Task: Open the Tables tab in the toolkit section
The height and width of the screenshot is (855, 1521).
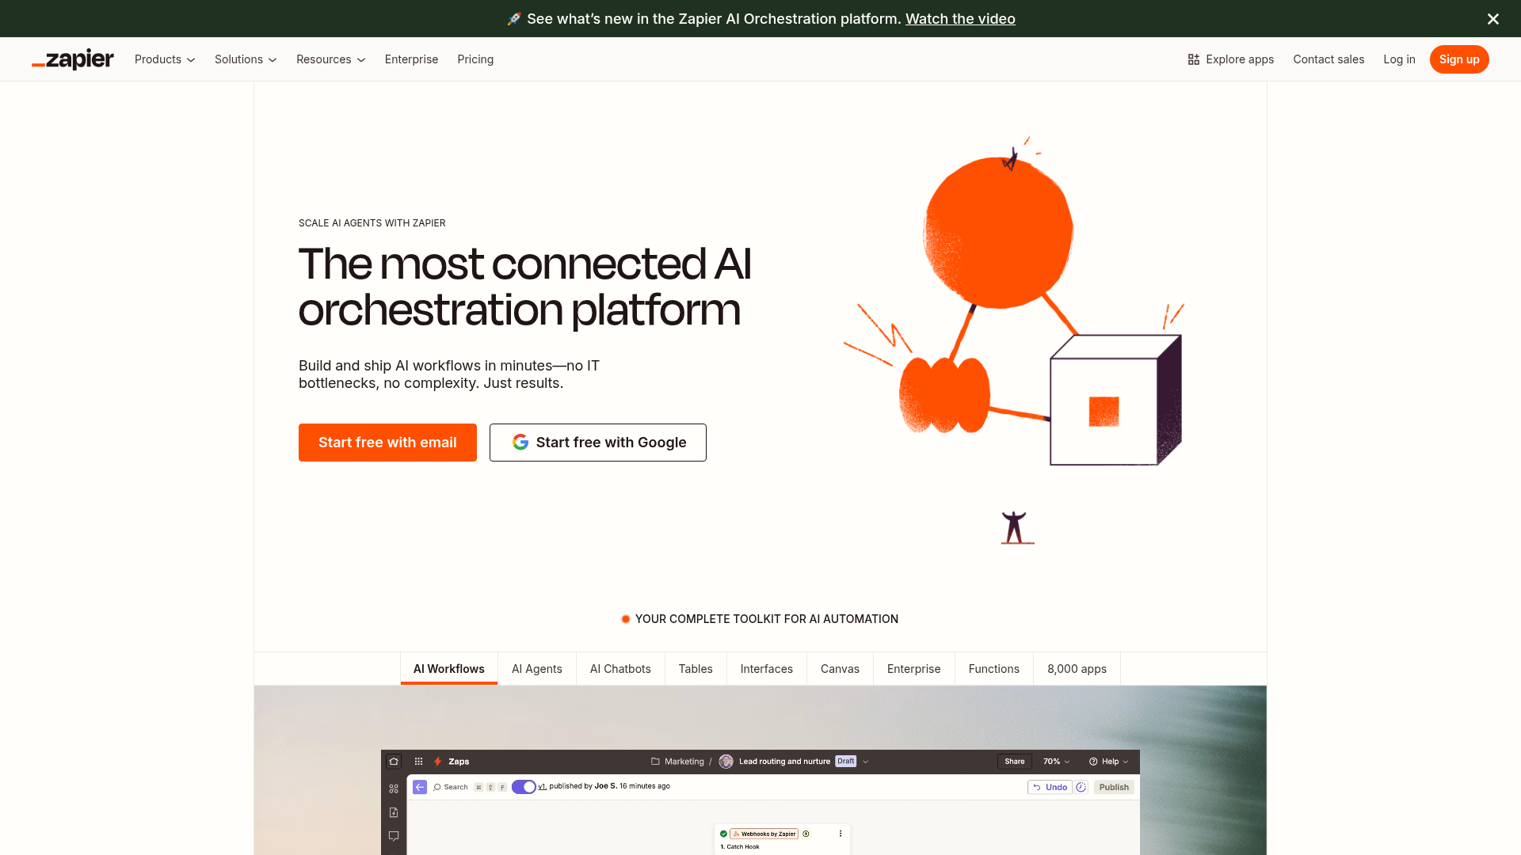Action: pos(695,669)
